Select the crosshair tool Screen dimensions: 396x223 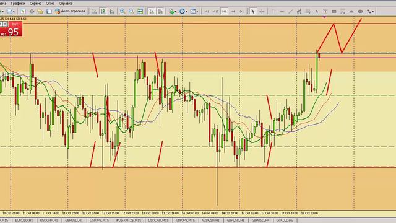pyautogui.click(x=262, y=11)
